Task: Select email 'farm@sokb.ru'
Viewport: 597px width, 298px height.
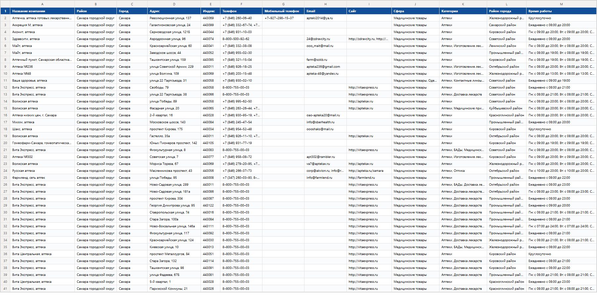Action: (325, 60)
